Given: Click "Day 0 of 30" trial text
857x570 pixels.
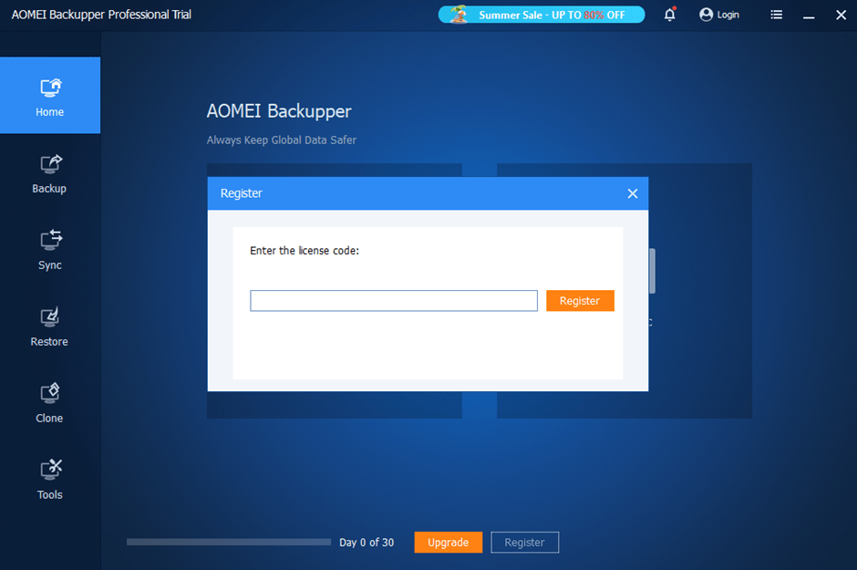Looking at the screenshot, I should pos(367,542).
